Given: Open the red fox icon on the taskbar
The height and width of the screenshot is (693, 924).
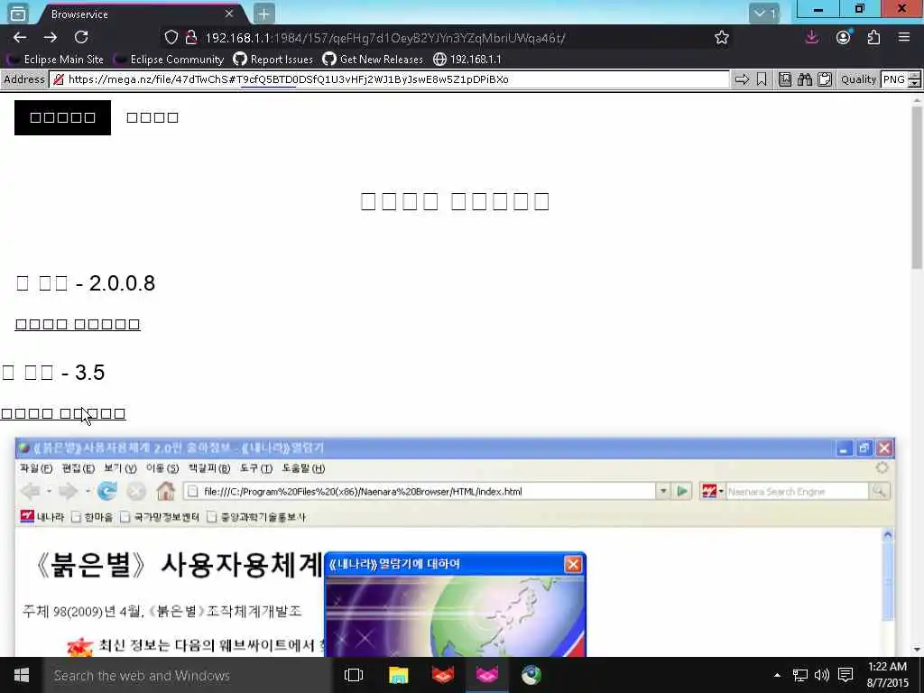Looking at the screenshot, I should 442,675.
